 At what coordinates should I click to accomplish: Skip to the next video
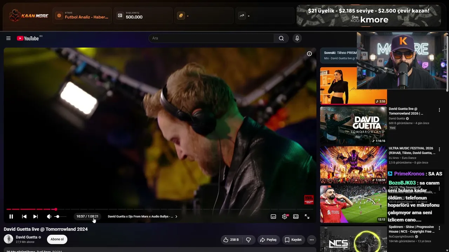point(35,217)
